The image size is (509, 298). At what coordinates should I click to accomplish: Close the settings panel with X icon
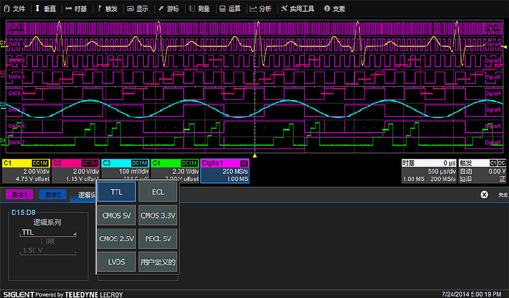[x=484, y=194]
